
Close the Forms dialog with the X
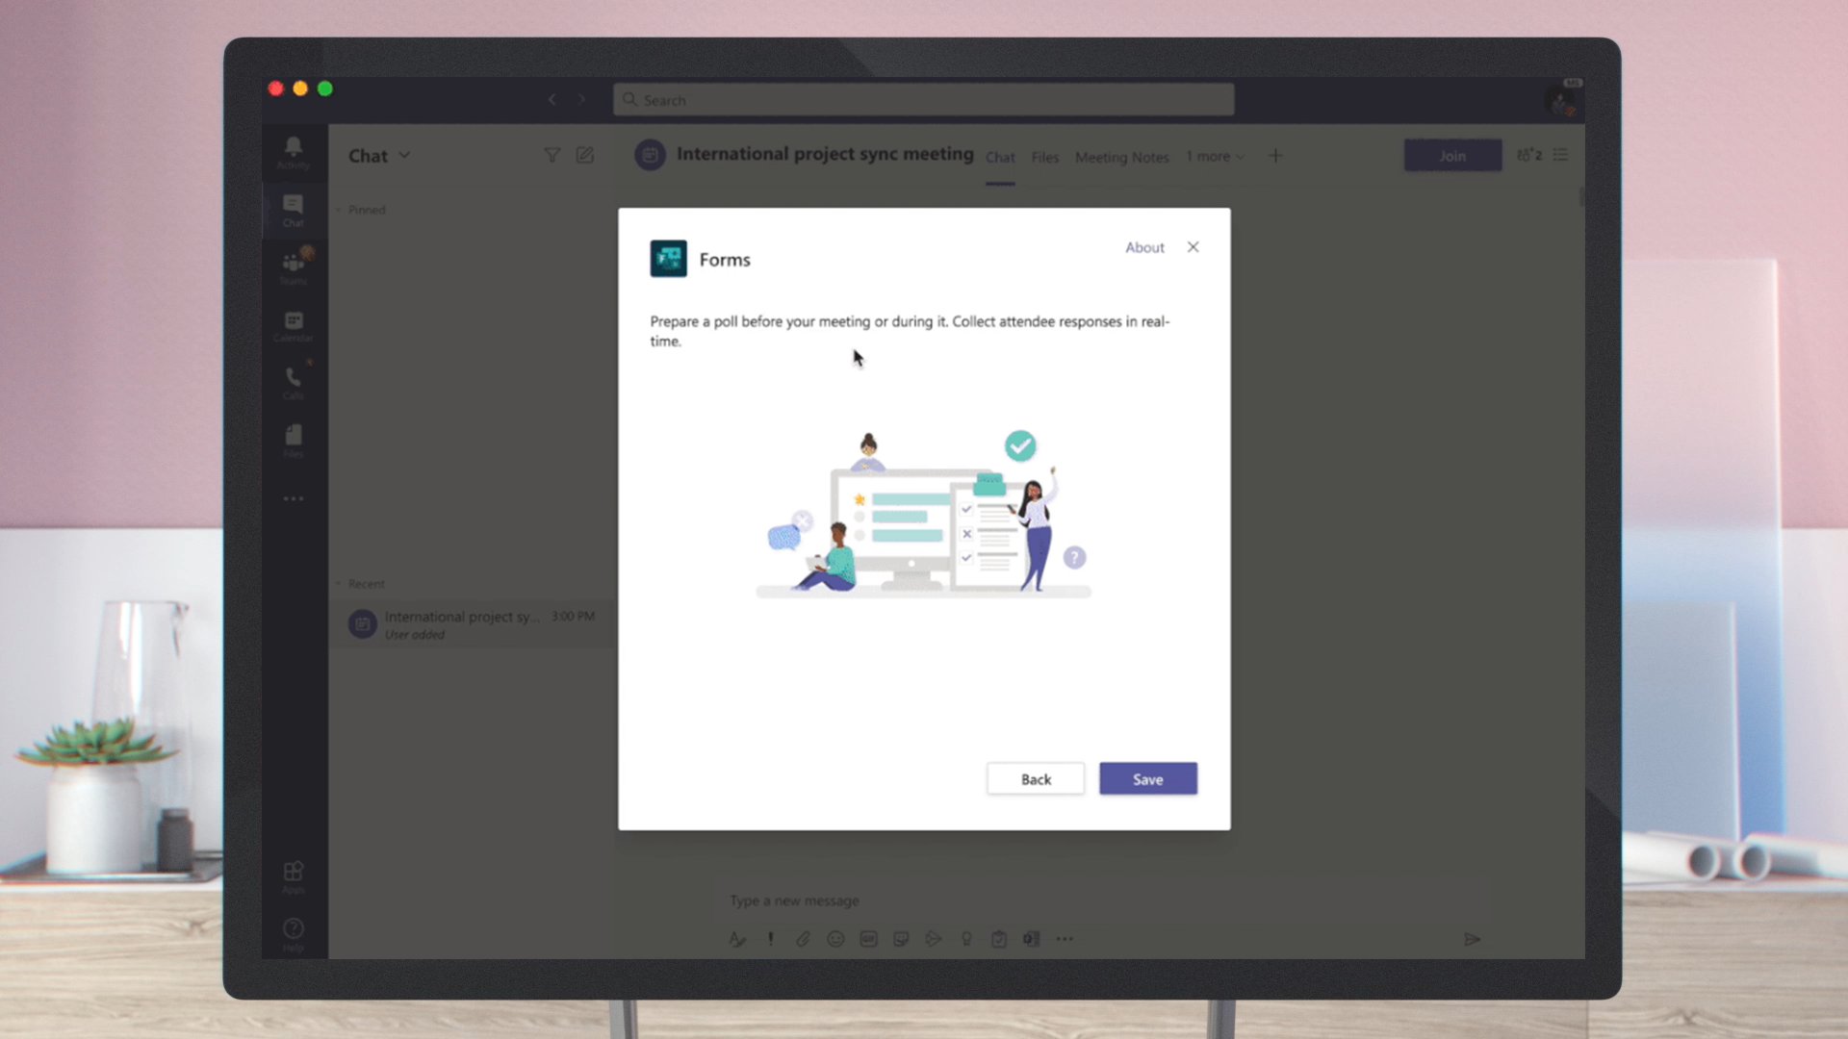click(x=1193, y=247)
